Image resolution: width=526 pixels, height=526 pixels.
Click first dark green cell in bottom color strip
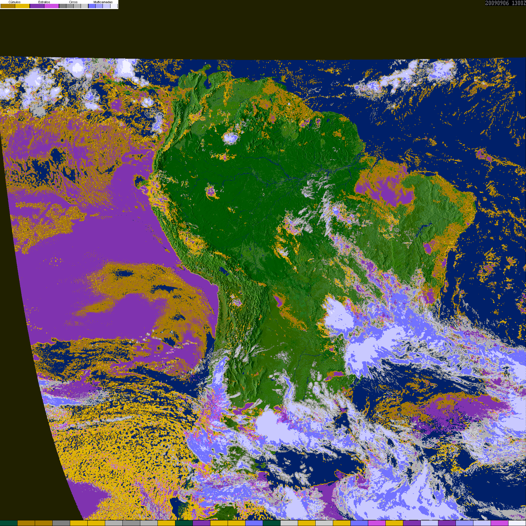click(9, 523)
